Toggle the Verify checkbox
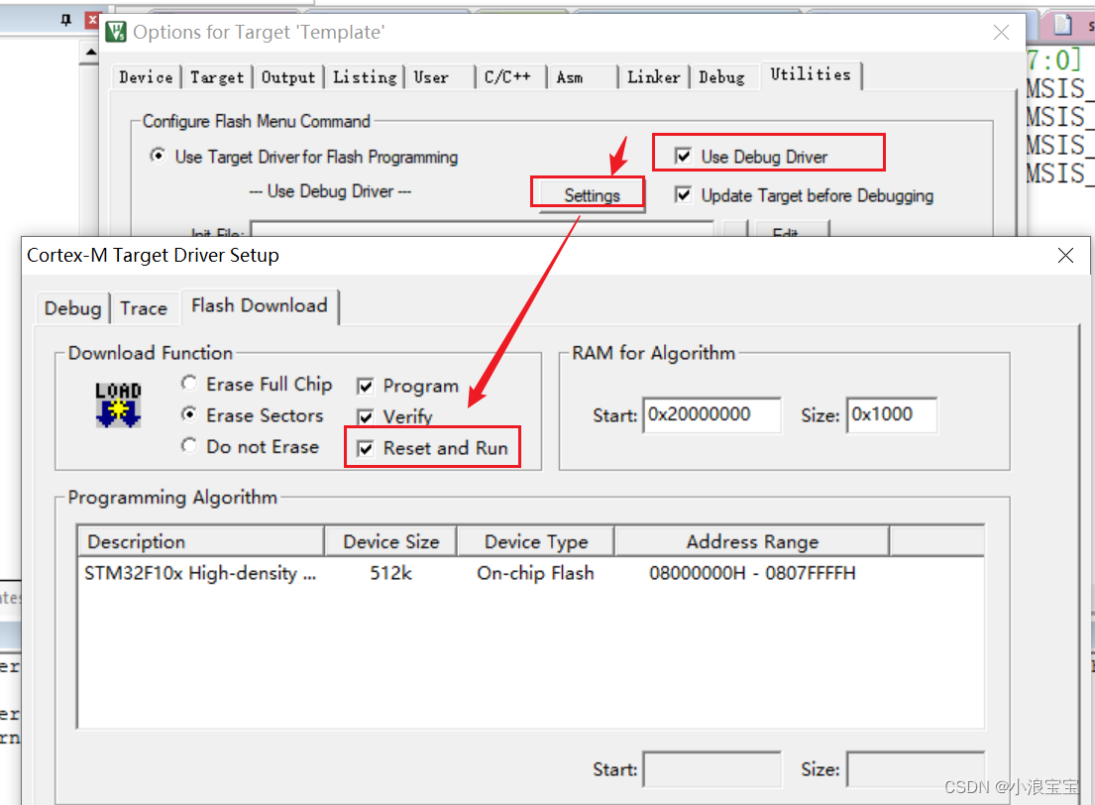 pos(366,417)
